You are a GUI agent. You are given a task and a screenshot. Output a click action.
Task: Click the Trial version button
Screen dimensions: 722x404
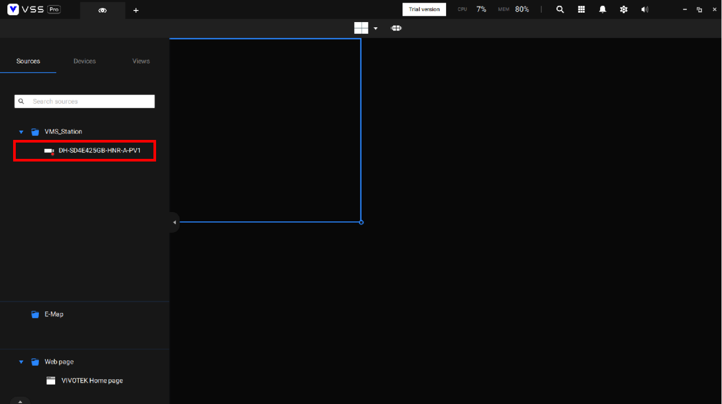tap(424, 9)
